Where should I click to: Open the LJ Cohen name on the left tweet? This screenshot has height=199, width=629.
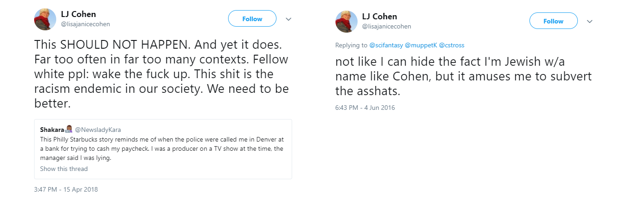(78, 14)
